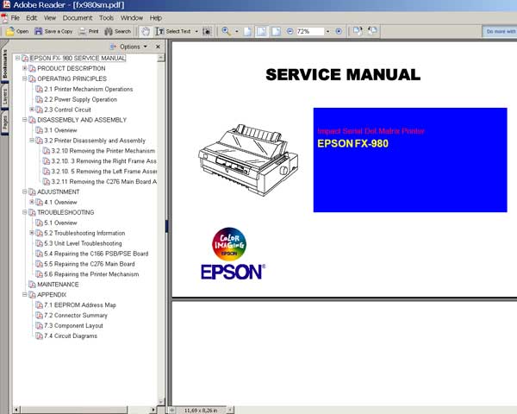Expand the PRODUCT DESCRIPTION bookmark
Screen dimensions: 517x414
(x=25, y=68)
